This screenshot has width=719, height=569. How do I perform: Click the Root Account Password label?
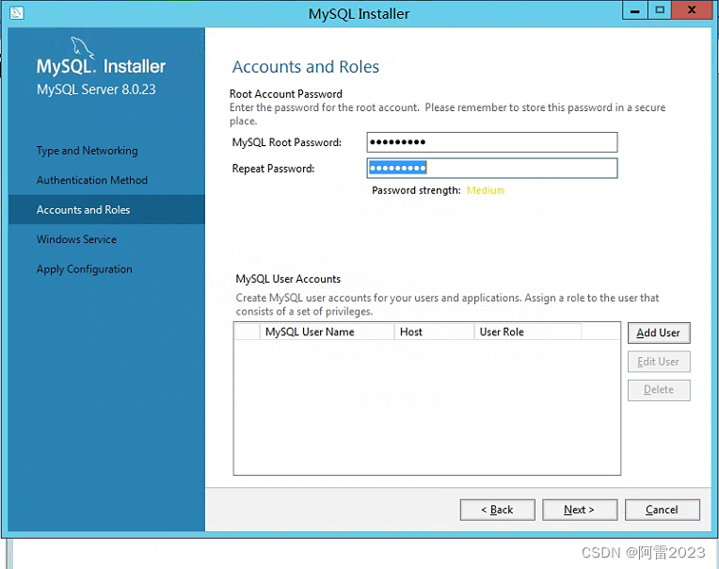pyautogui.click(x=286, y=94)
